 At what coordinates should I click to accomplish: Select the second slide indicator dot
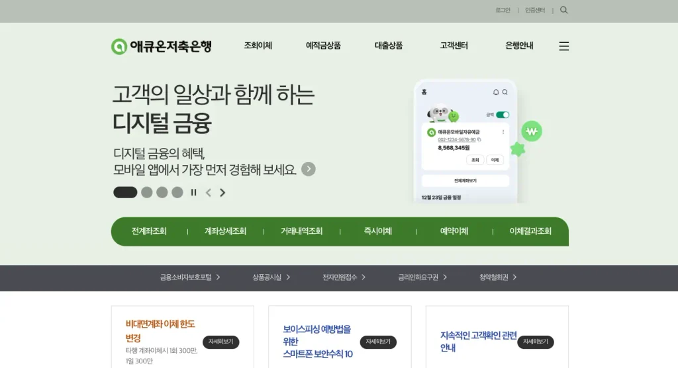click(147, 192)
